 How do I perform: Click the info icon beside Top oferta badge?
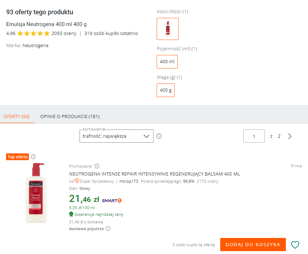33,157
